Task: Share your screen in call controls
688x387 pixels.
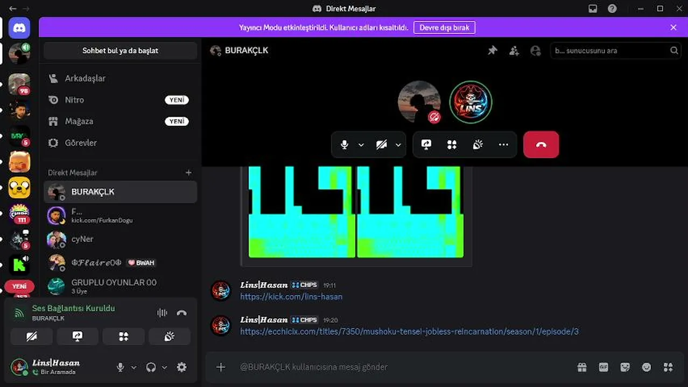Action: coord(426,145)
